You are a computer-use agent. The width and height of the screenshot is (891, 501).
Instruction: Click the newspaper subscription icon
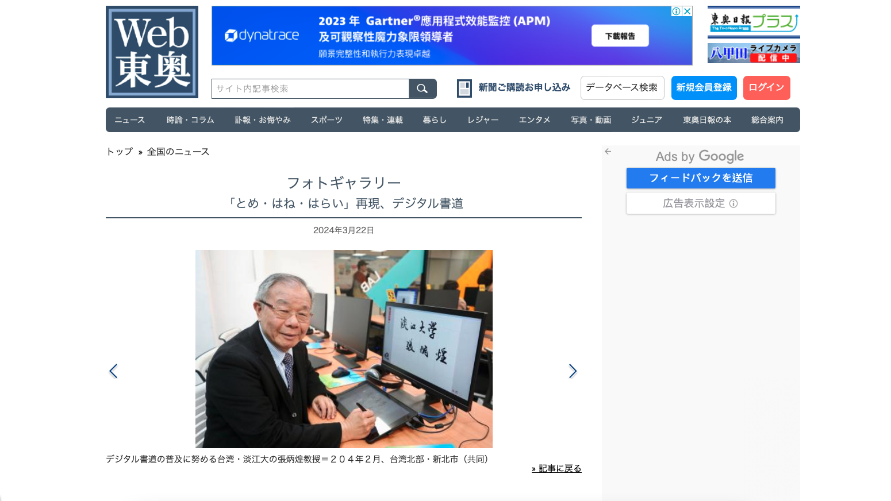464,88
